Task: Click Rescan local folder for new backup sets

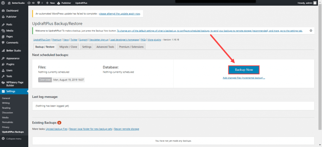Action: 91,129
